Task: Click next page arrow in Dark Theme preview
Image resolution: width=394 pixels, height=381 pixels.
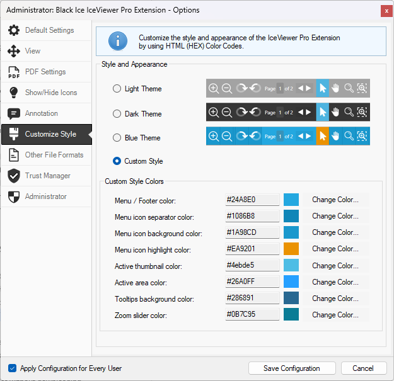Action: coord(308,112)
